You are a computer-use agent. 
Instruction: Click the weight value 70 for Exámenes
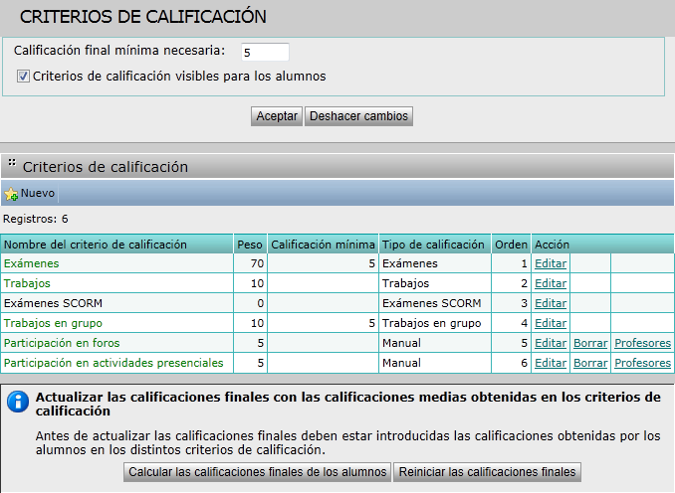click(x=257, y=263)
